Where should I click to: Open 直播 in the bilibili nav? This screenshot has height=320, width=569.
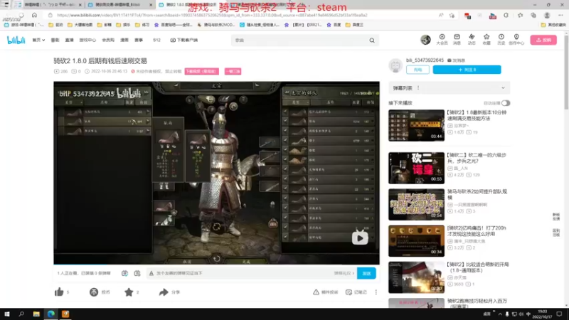click(x=69, y=40)
